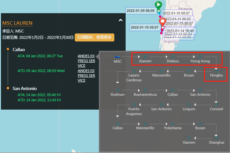Select text ATD: 05 Jan 2022, 06:53 Wed
Image resolution: width=230 pixels, height=153 pixels.
pos(41,71)
